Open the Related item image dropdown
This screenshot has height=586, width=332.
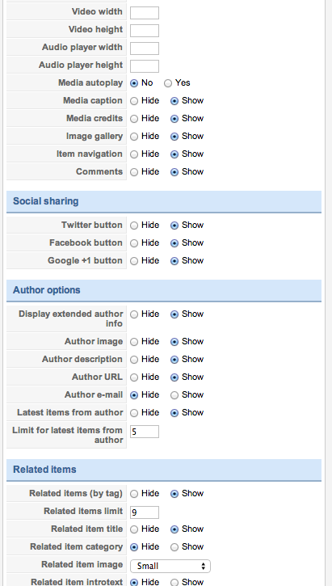pos(170,566)
